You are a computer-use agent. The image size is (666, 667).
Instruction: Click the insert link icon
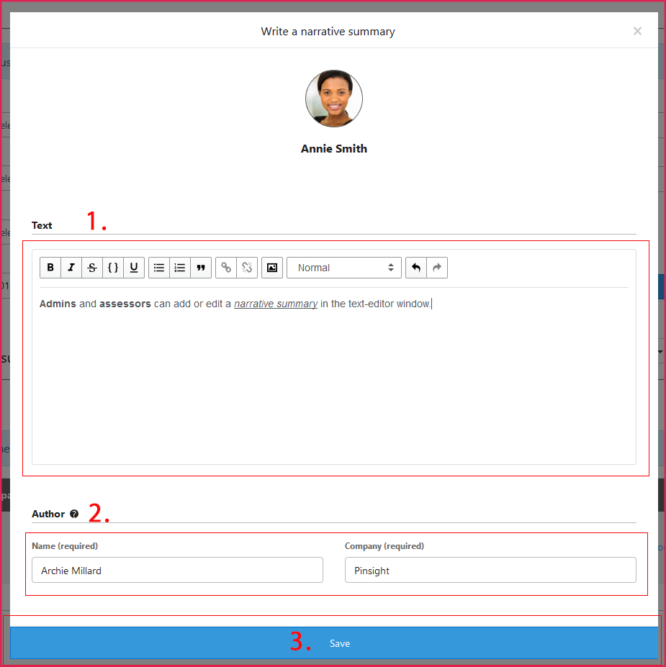pyautogui.click(x=226, y=268)
